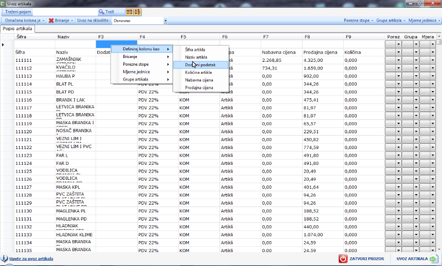Open 'Definiraj kolonu kao' submenu

(x=142, y=49)
